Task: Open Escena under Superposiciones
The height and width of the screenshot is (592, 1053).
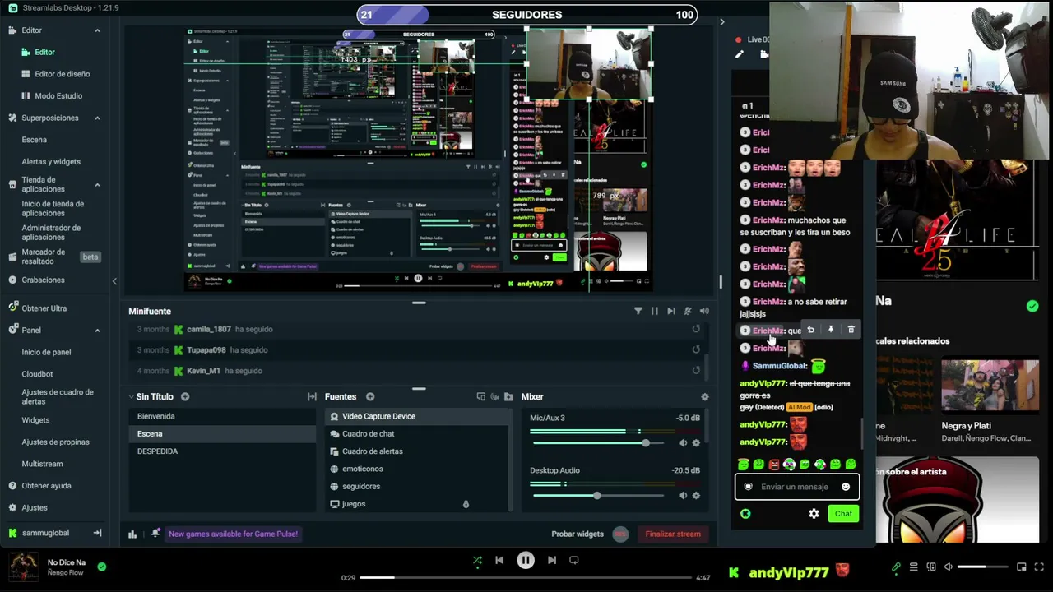Action: point(35,140)
